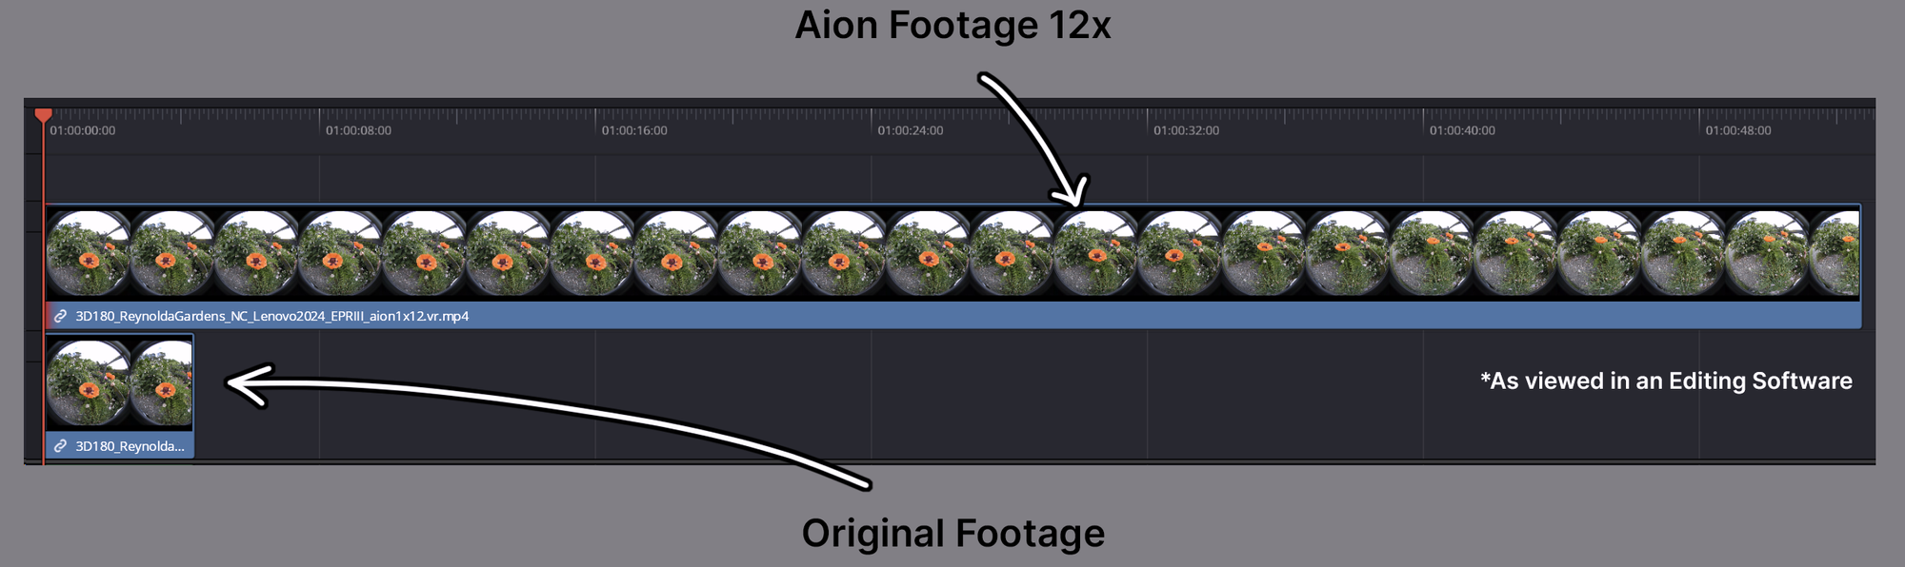The width and height of the screenshot is (1905, 567).
Task: Click the ruler at timecode 01:00:24:00
Action: (x=911, y=130)
